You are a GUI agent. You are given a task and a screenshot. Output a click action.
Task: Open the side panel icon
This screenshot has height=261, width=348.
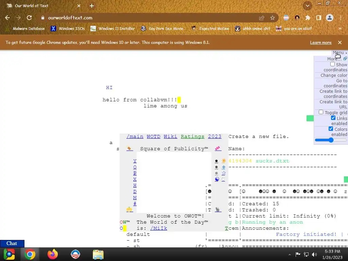click(x=318, y=18)
